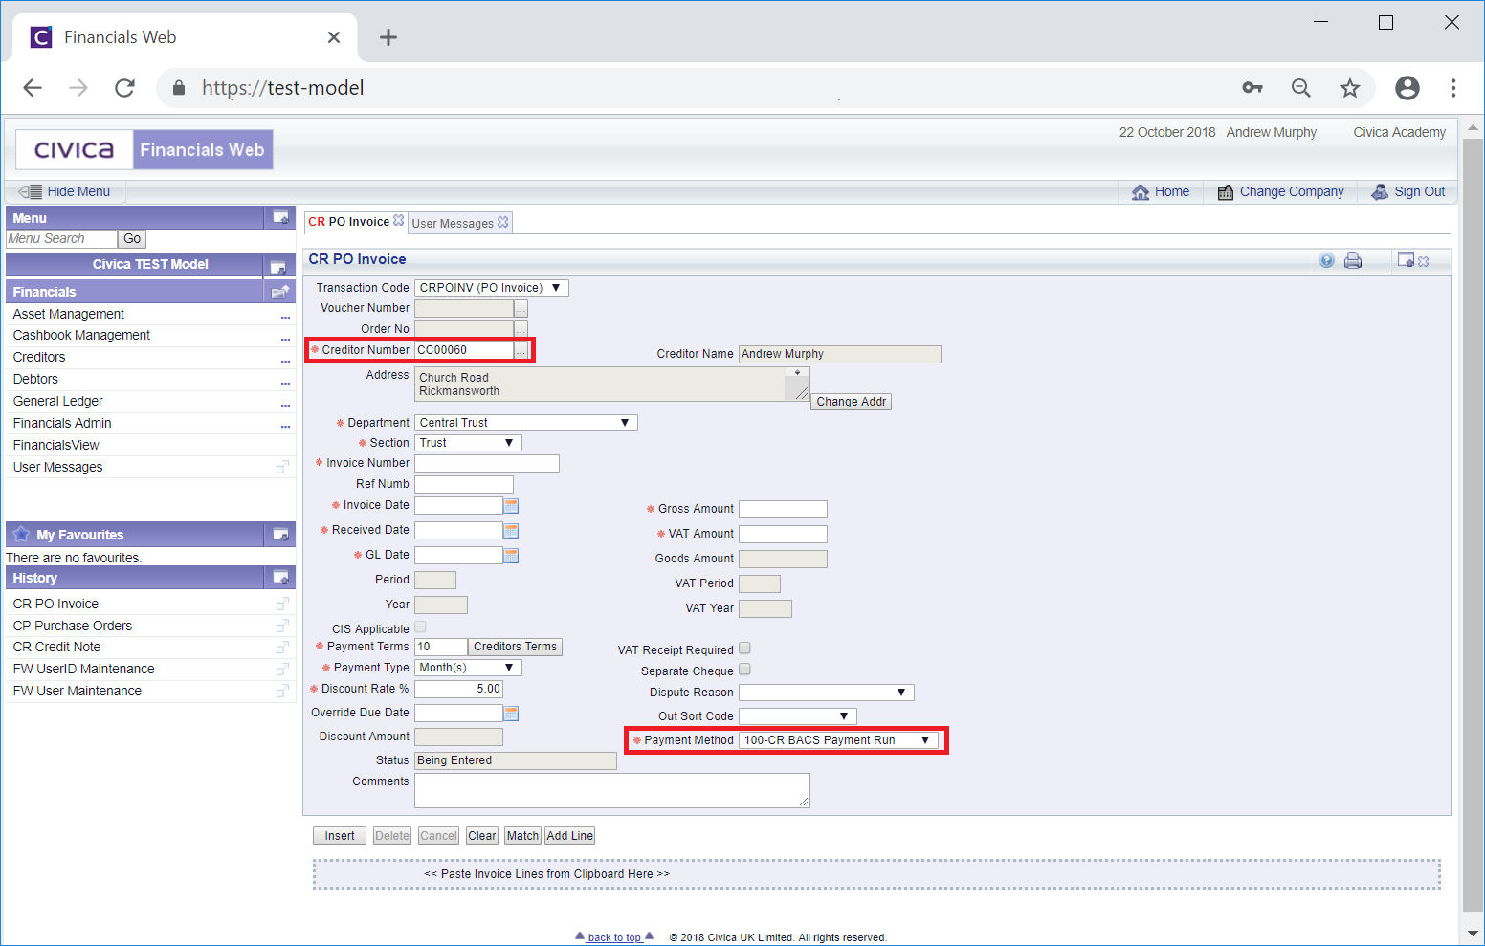Click the Insert button
1485x946 pixels.
(340, 836)
